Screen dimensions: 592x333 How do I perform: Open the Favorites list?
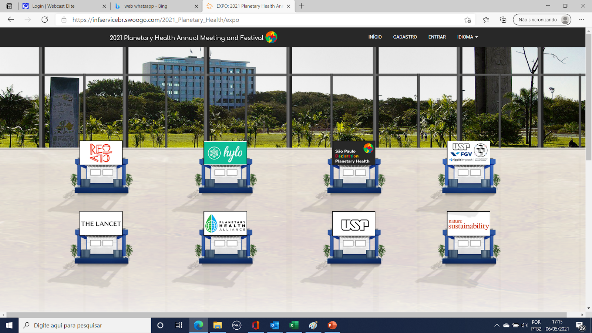[x=486, y=20]
